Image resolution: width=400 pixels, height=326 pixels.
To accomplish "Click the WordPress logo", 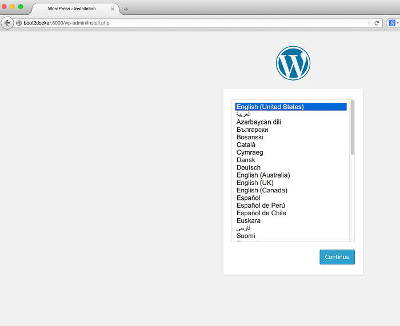I will click(x=293, y=63).
